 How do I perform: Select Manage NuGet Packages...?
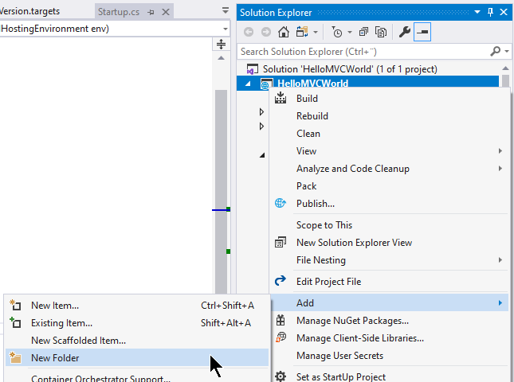(x=390, y=321)
